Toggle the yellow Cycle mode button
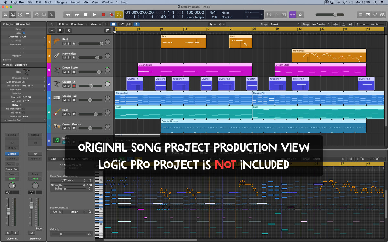This screenshot has height=242, width=388. click(119, 15)
